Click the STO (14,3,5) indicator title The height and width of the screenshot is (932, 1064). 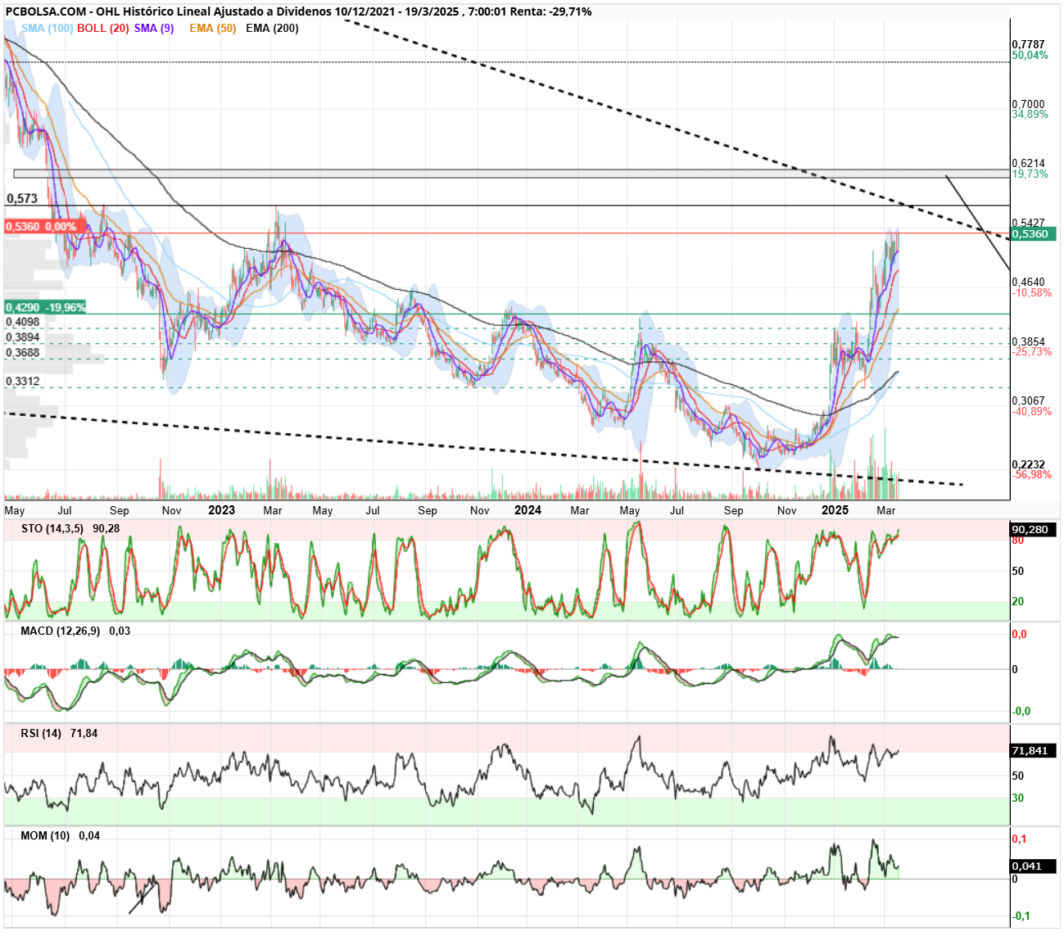coord(52,528)
